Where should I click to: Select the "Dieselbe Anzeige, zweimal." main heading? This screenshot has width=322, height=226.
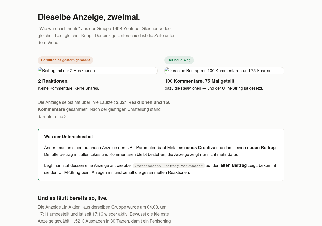point(89,17)
